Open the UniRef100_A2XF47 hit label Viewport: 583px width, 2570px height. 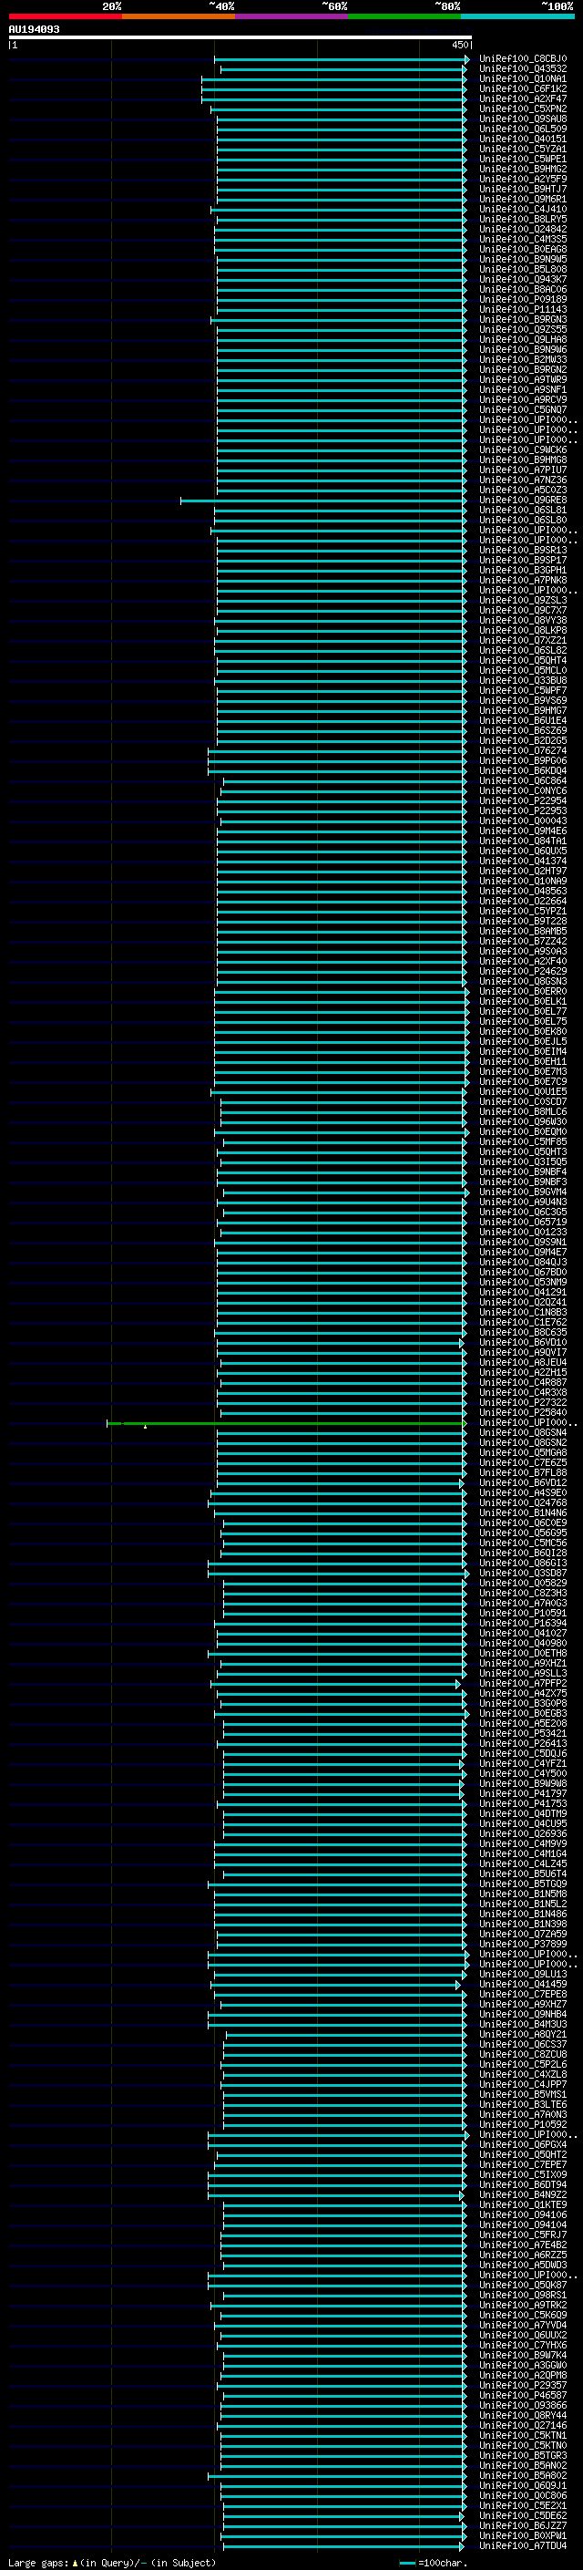522,98
